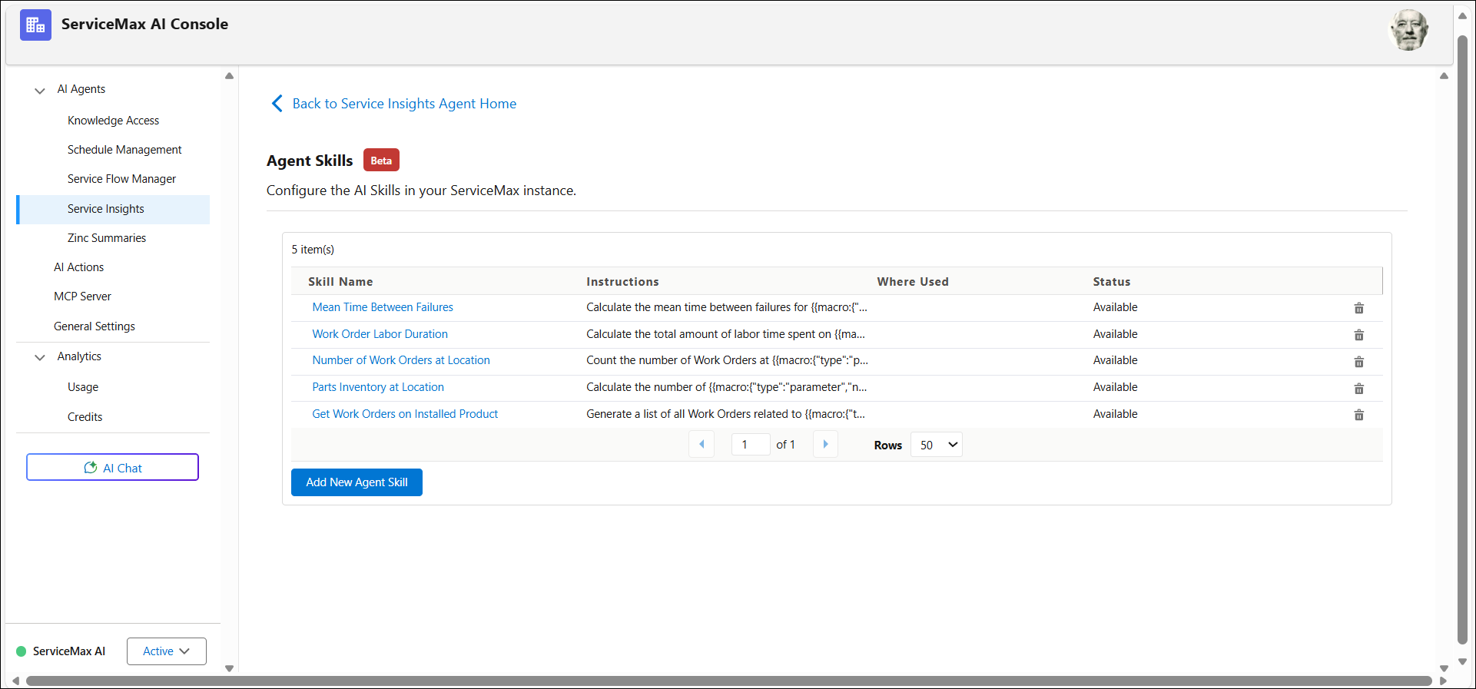Open Mean Time Between Failures skill
Screen dimensions: 1476x689
click(x=383, y=307)
